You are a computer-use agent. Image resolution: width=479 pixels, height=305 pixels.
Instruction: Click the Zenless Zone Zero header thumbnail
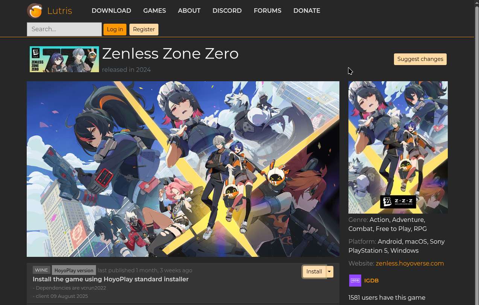click(x=64, y=59)
